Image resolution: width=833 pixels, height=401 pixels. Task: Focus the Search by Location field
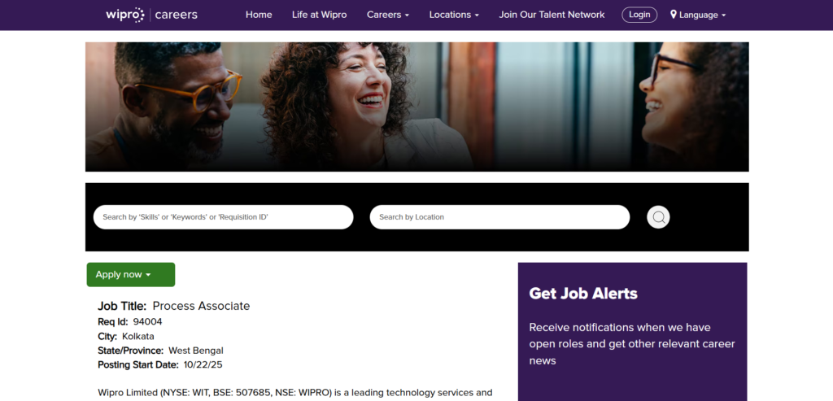[500, 217]
